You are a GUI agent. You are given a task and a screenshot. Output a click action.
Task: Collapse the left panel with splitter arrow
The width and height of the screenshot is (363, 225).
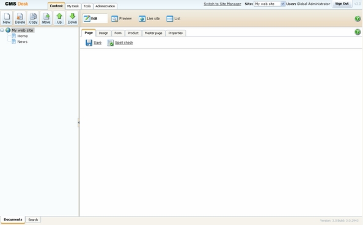(79, 123)
